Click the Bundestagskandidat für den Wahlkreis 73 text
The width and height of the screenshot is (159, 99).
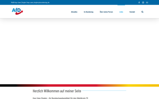tap(70, 98)
